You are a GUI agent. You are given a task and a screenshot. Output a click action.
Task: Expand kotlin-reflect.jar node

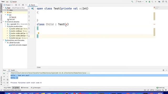(x=7, y=29)
